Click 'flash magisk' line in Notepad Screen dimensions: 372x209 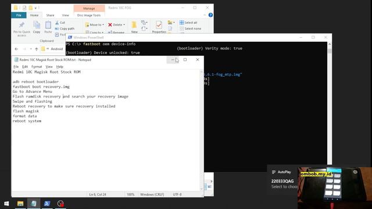point(26,111)
